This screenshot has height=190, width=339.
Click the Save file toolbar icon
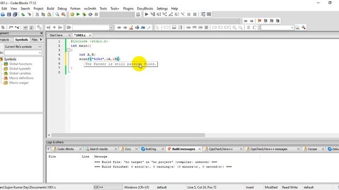pyautogui.click(x=9, y=14)
